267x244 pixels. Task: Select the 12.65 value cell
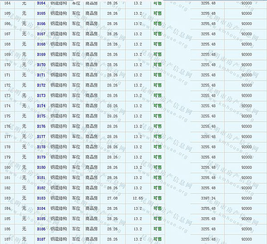[x=138, y=198]
